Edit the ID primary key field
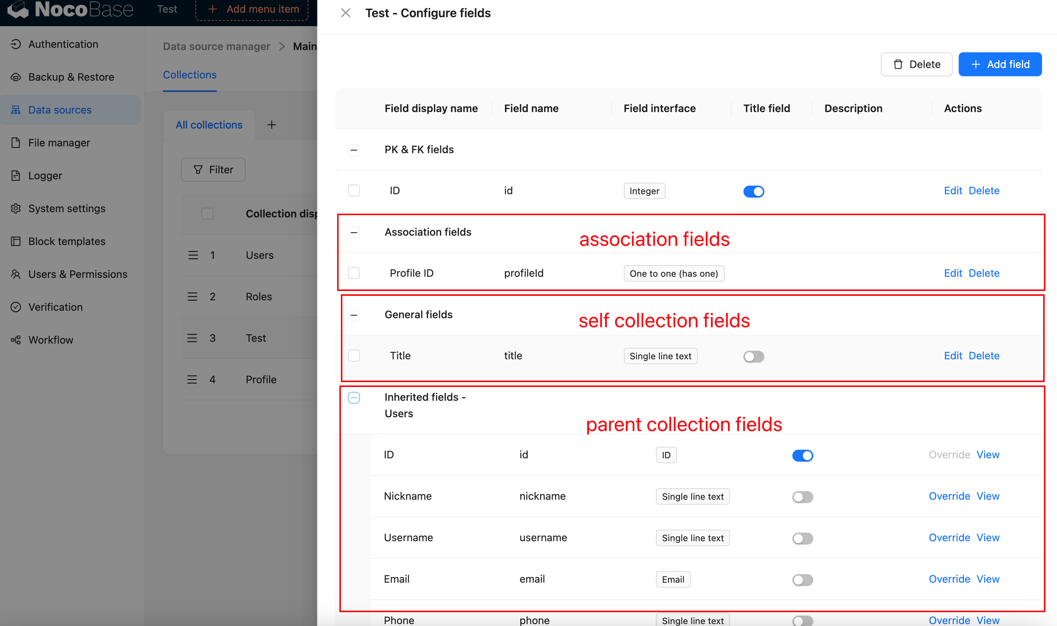Viewport: 1057px width, 626px height. click(x=953, y=190)
